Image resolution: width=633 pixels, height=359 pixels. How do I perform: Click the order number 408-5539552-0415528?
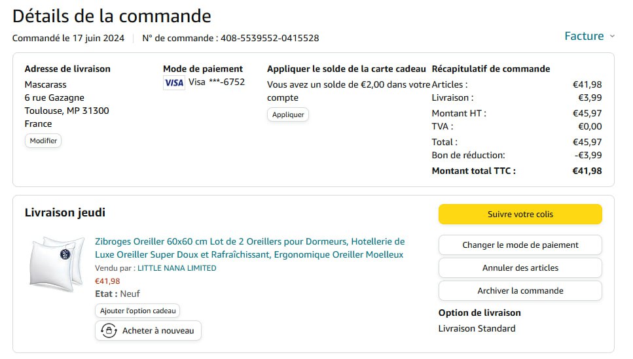point(269,38)
